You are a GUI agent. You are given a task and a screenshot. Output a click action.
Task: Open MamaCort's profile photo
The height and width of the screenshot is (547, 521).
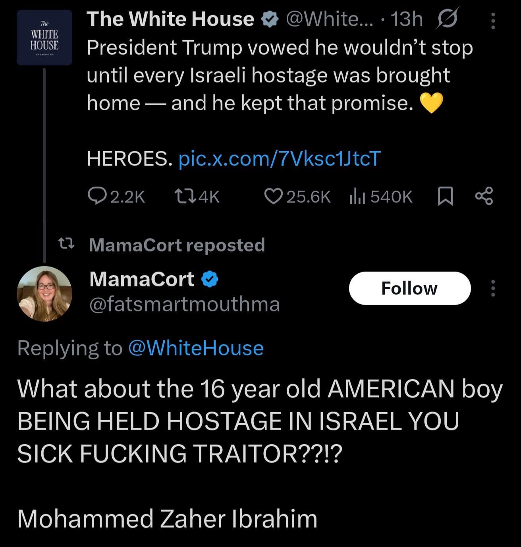(44, 294)
